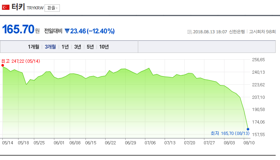Click the blue lowest-point marker dot
This screenshot has width=280, height=160.
[x=248, y=129]
